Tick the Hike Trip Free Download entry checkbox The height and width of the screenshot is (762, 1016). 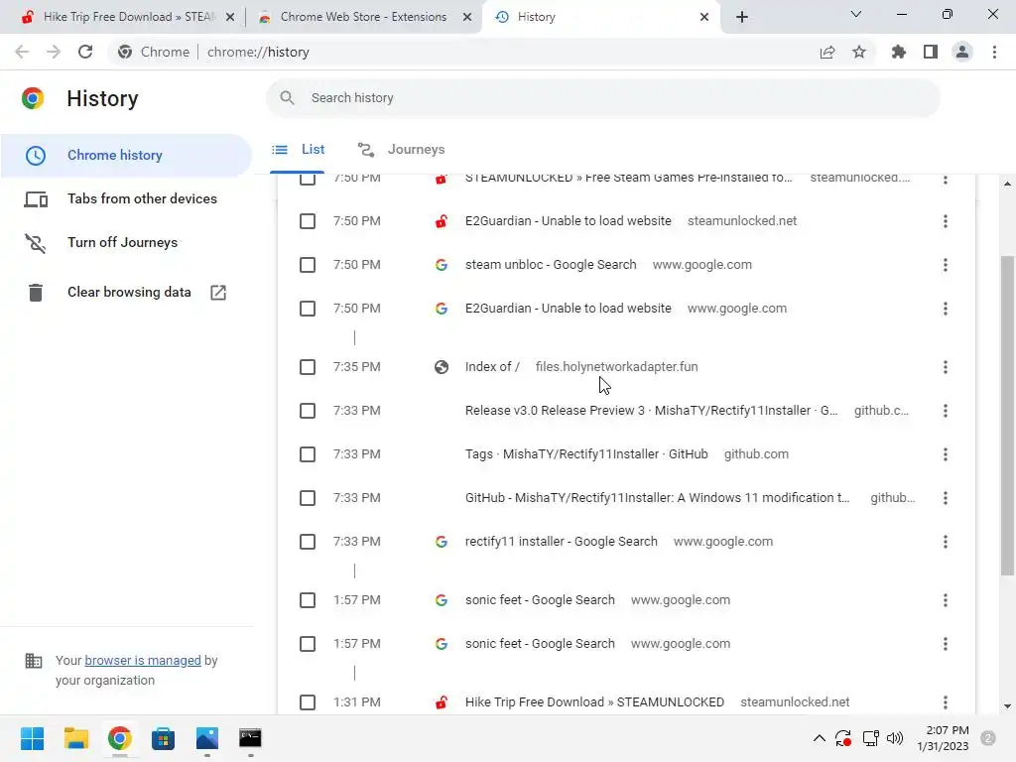click(308, 702)
